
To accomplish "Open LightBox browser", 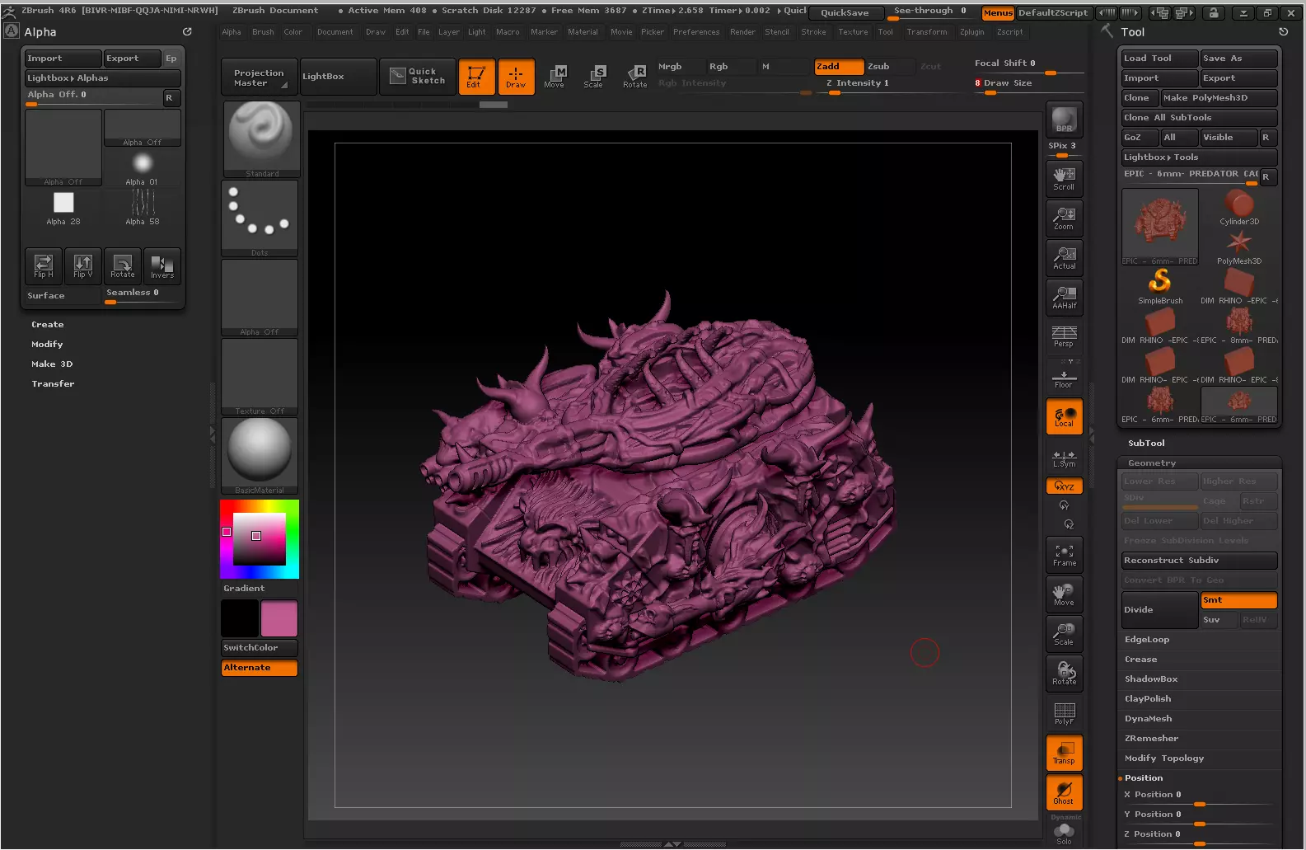I will tap(338, 77).
